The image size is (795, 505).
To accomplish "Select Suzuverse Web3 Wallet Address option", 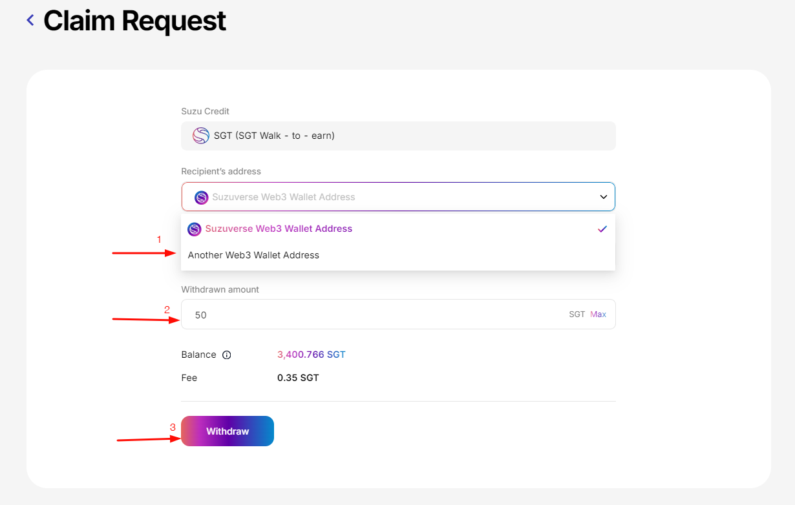I will pyautogui.click(x=278, y=229).
